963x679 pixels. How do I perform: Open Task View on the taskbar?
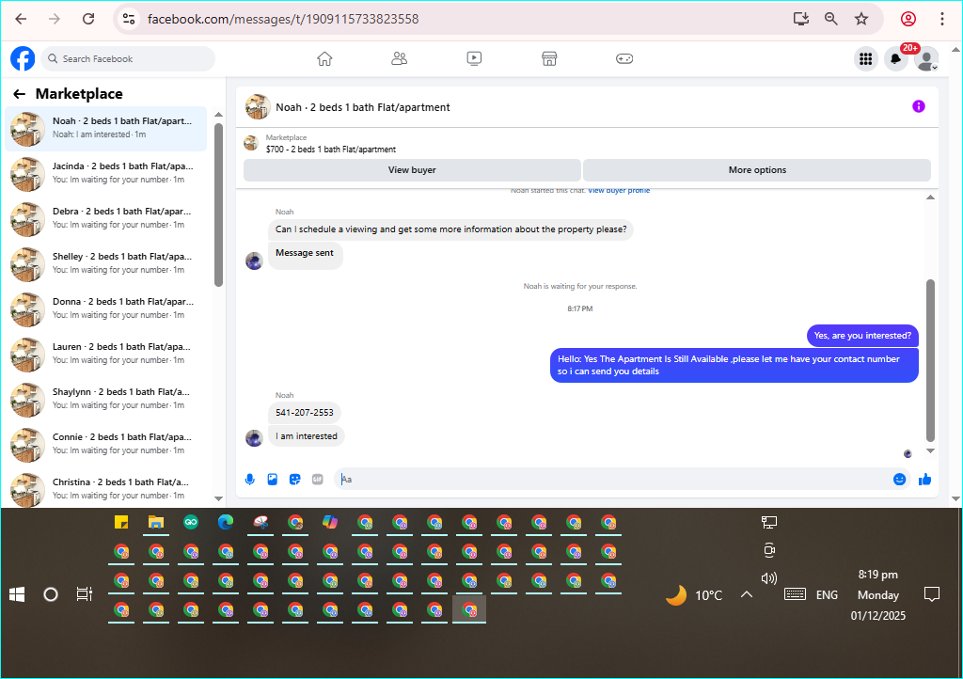[x=84, y=594]
